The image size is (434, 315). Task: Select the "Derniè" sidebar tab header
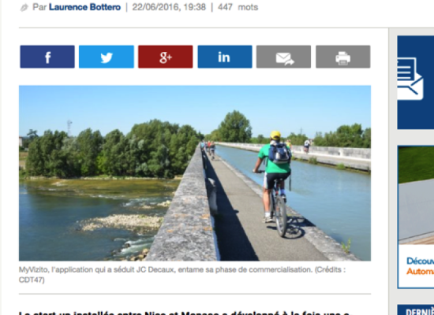click(x=416, y=310)
